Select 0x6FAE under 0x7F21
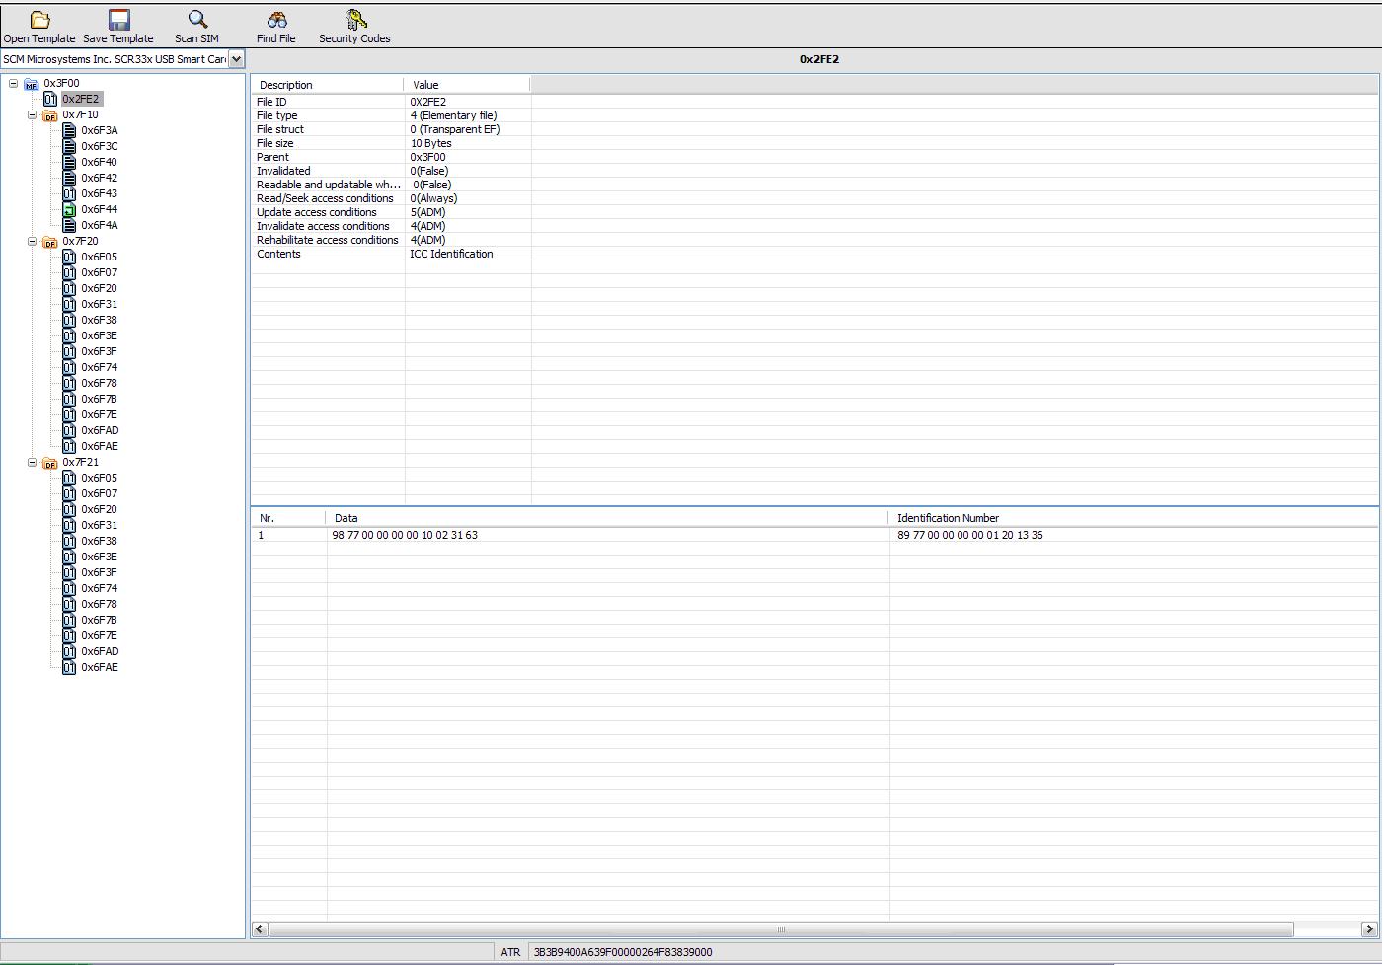Viewport: 1384px width, 965px height. [x=100, y=667]
